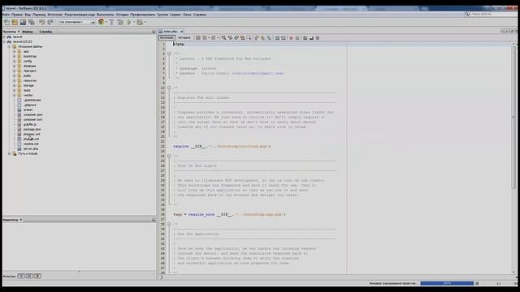Click the Clean and Build icon
The width and height of the screenshot is (520, 292).
(120, 22)
